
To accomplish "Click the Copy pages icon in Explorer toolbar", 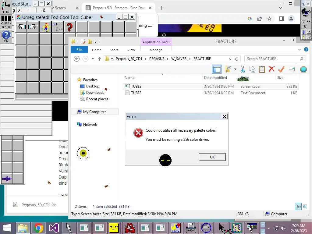I will (252, 69).
